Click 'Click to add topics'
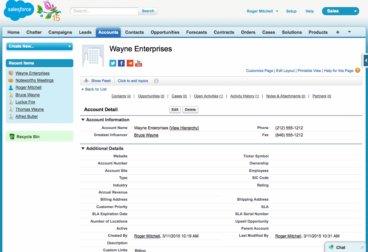Viewport: 368px width, 252px height. tap(133, 81)
